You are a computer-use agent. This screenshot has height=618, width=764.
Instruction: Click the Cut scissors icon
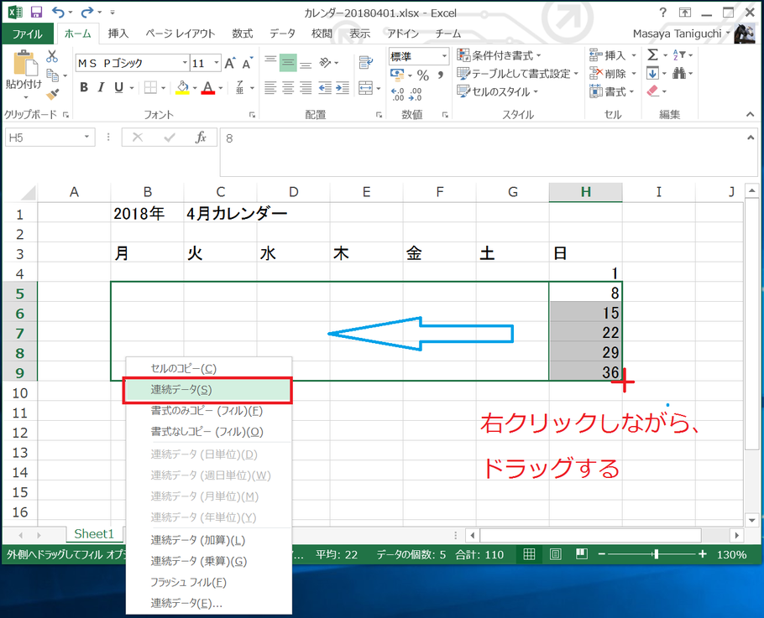[52, 56]
